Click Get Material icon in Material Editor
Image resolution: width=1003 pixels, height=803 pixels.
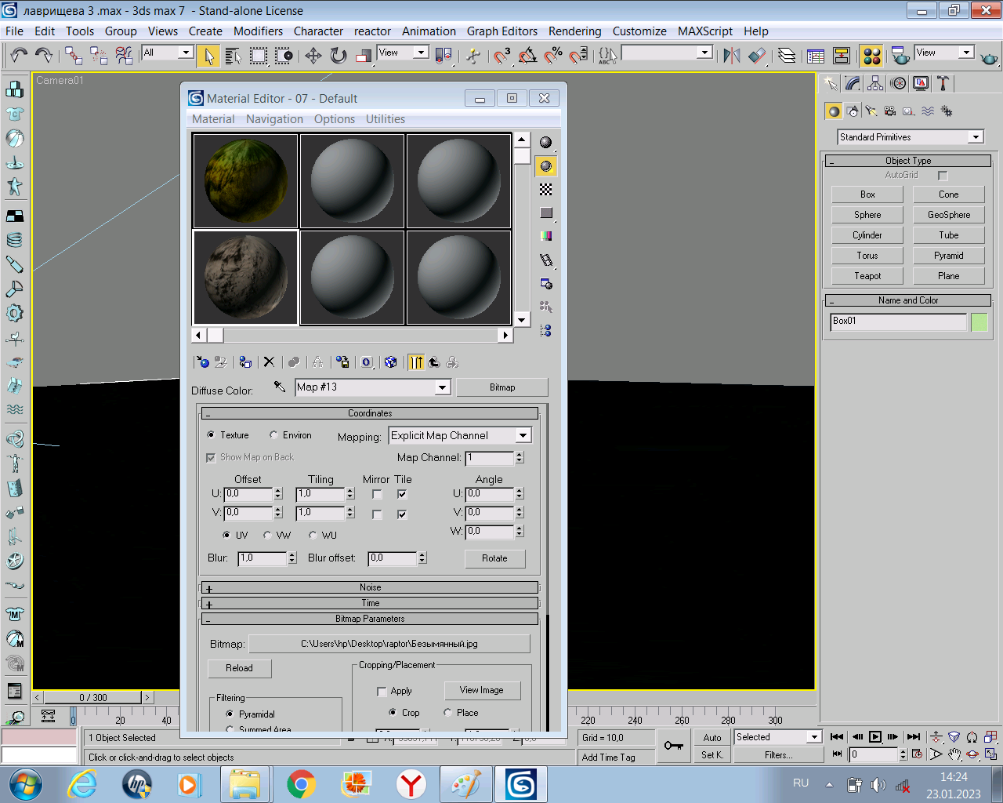point(203,362)
